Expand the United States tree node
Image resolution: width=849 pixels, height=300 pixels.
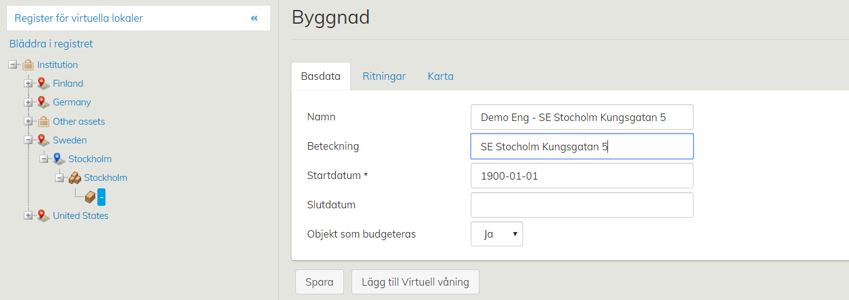[x=28, y=216]
